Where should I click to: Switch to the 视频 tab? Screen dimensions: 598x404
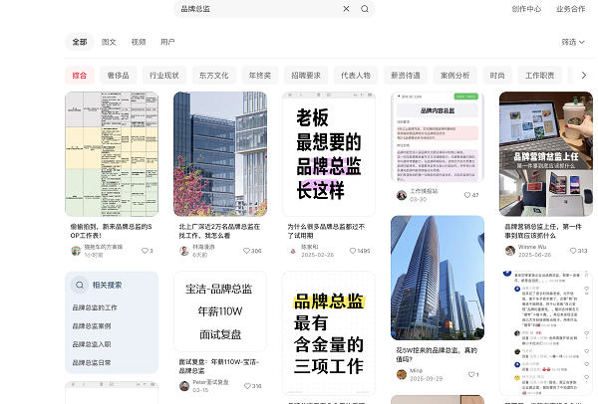pos(139,42)
